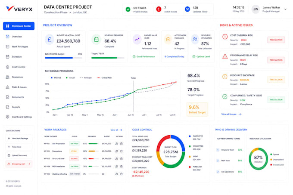
Task: Click the Programme Delay Risk triangle icon
Action: (x=225, y=56)
